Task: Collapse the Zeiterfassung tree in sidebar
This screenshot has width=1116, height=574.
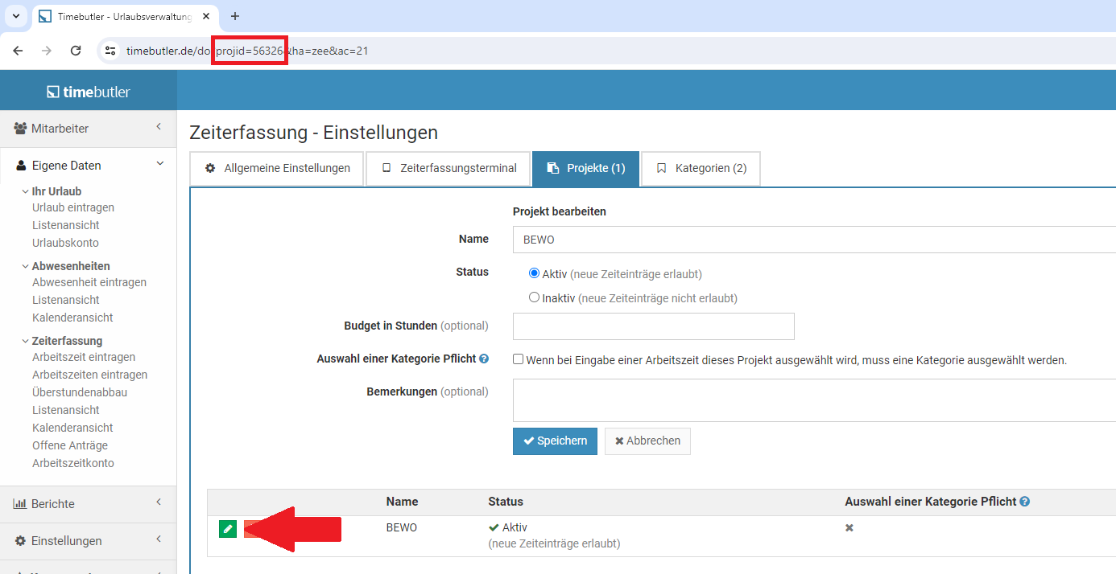Action: coord(26,340)
